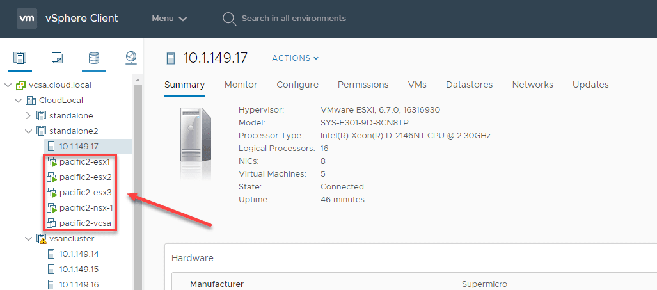
Task: Select pacific2-nsx-1 virtual machine
Action: click(86, 208)
